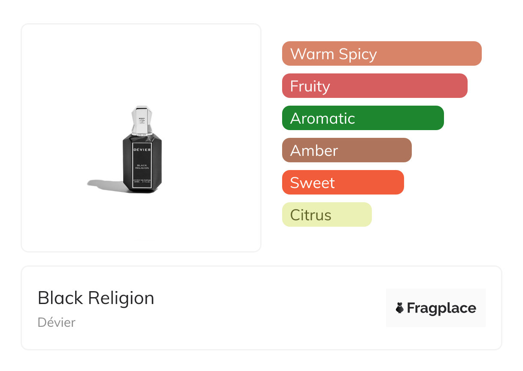Click the DÉVIER label on the bottle

(142, 149)
